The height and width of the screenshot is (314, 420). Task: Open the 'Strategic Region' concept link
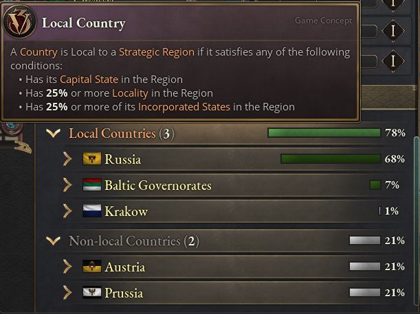tap(156, 52)
